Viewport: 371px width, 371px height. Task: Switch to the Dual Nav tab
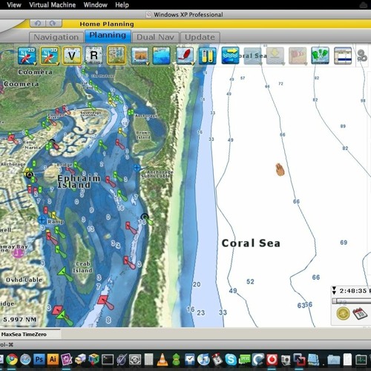155,37
